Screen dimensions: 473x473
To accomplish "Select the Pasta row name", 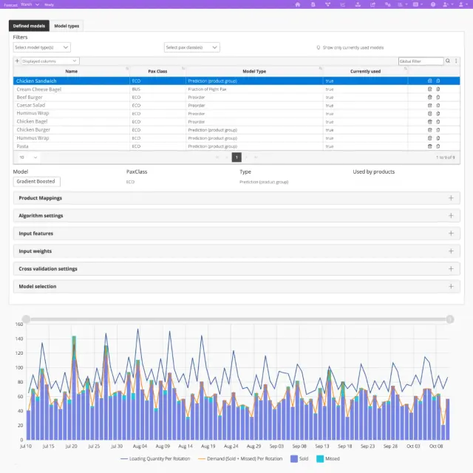I will pos(23,146).
